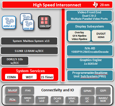Select the QSPI block
The image size is (115, 106).
point(103,91)
